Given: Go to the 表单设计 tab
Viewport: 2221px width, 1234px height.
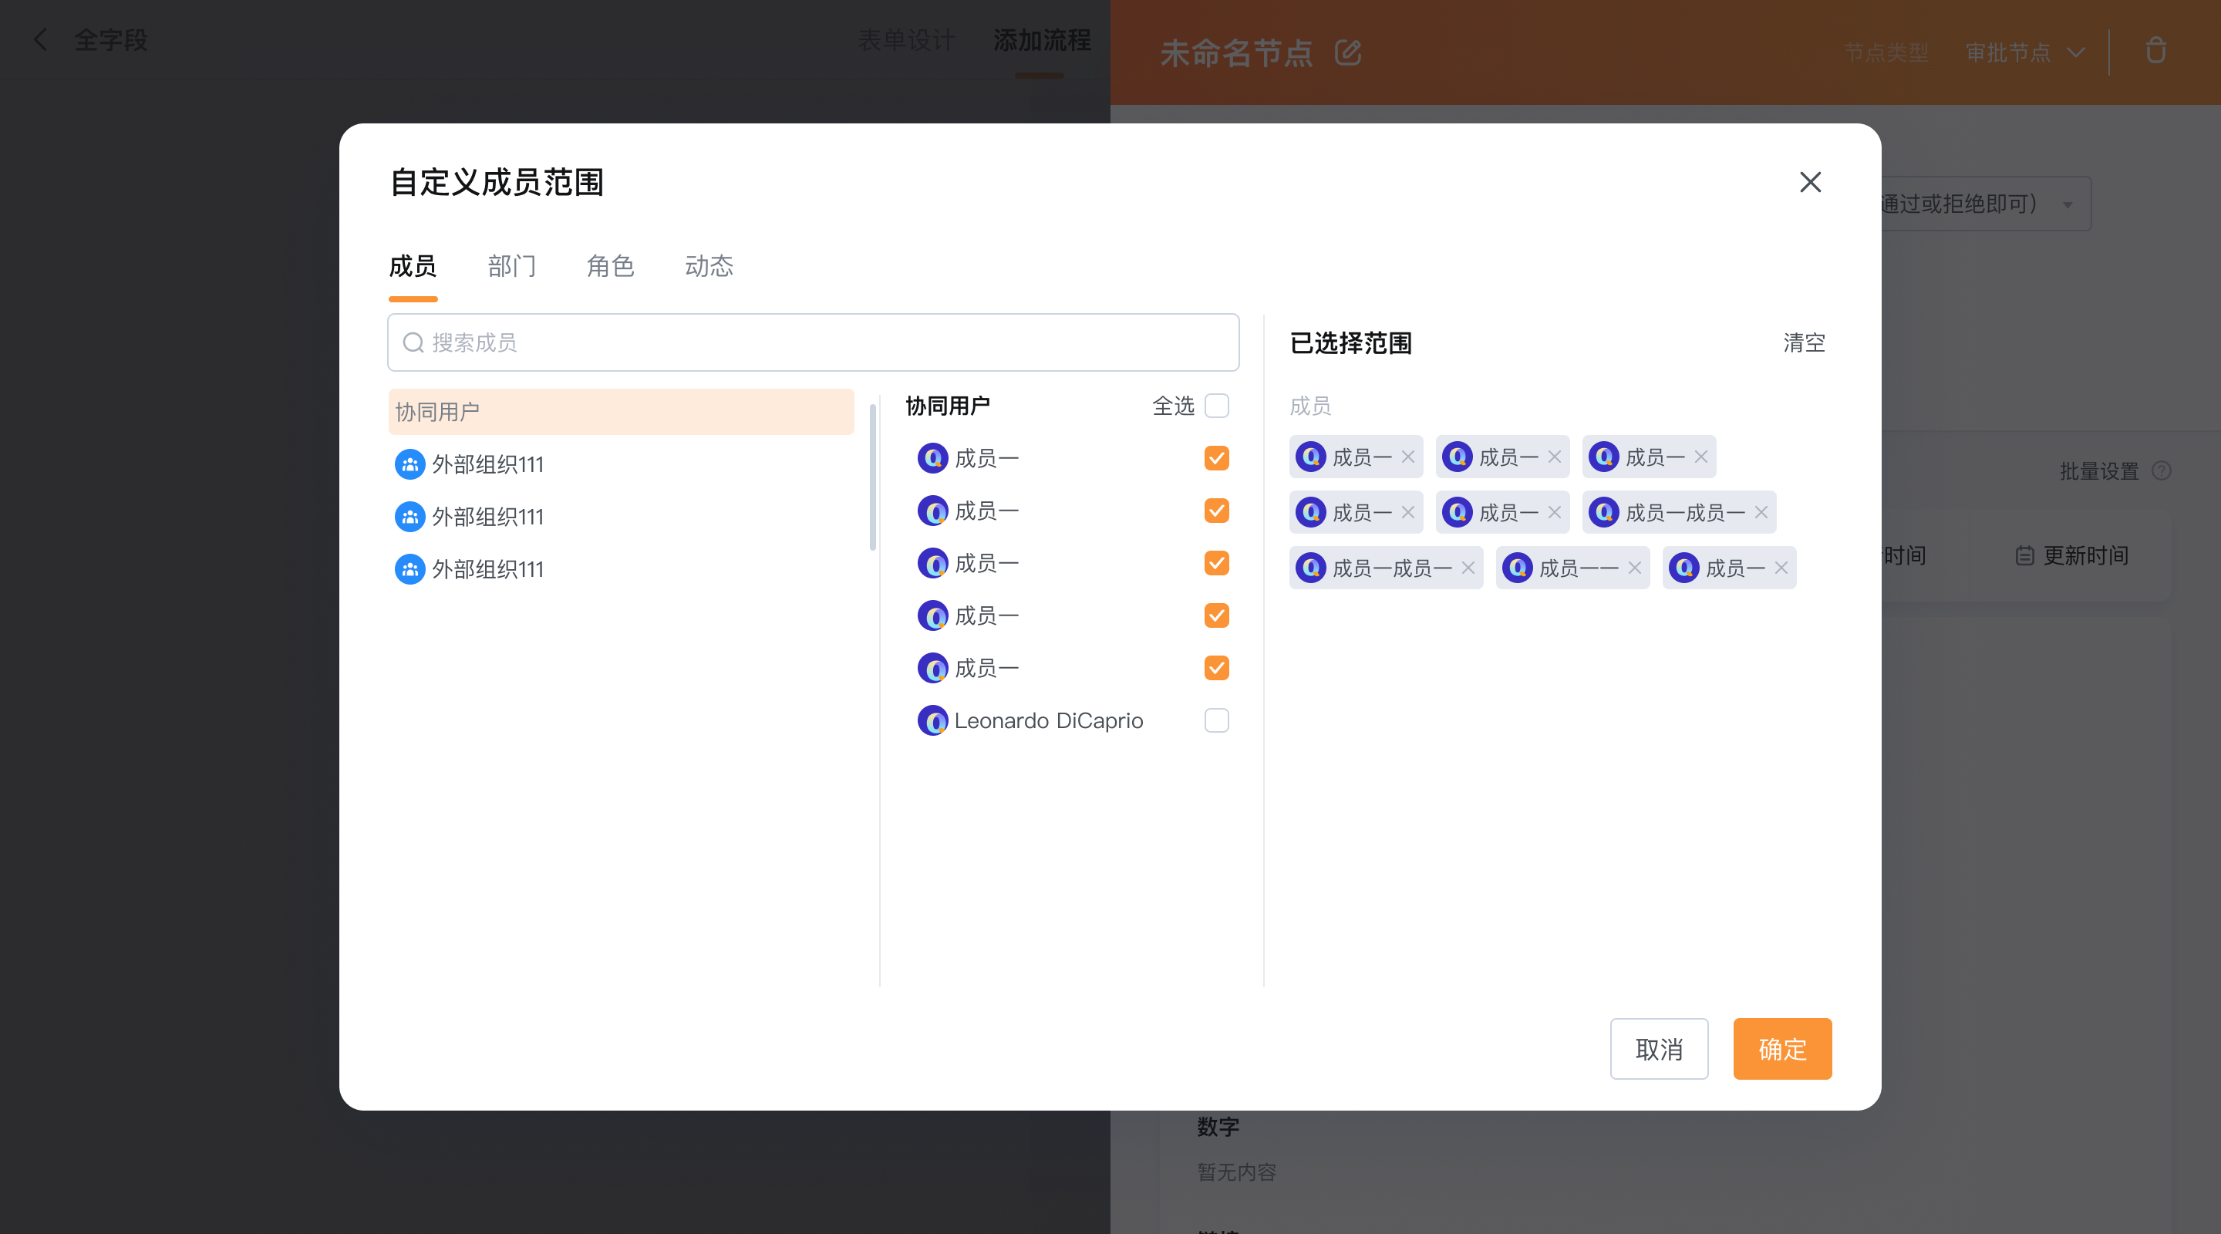Looking at the screenshot, I should (907, 39).
